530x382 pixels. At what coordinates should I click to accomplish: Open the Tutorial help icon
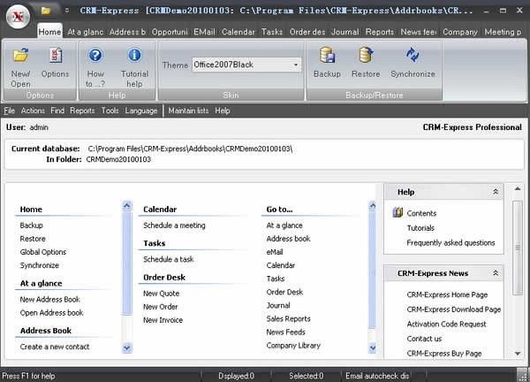coord(134,55)
